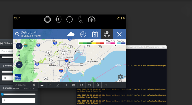Viewport: 192px width, 105px height.
Task: Click the 50° temperature reading
Action: [17, 18]
